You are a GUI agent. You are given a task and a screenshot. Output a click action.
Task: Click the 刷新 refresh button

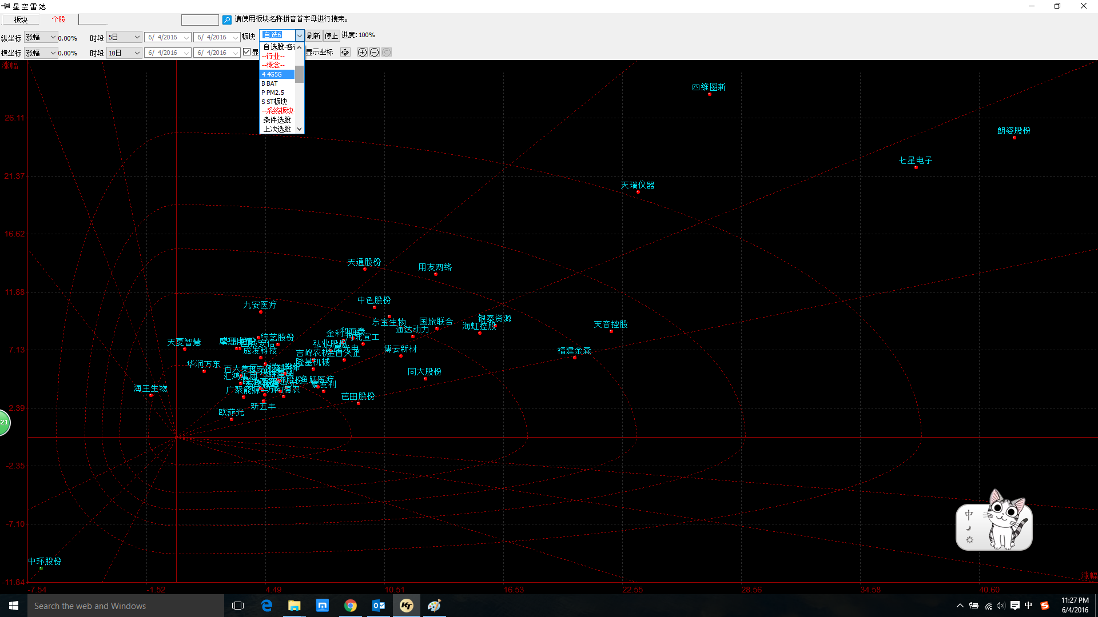point(313,35)
